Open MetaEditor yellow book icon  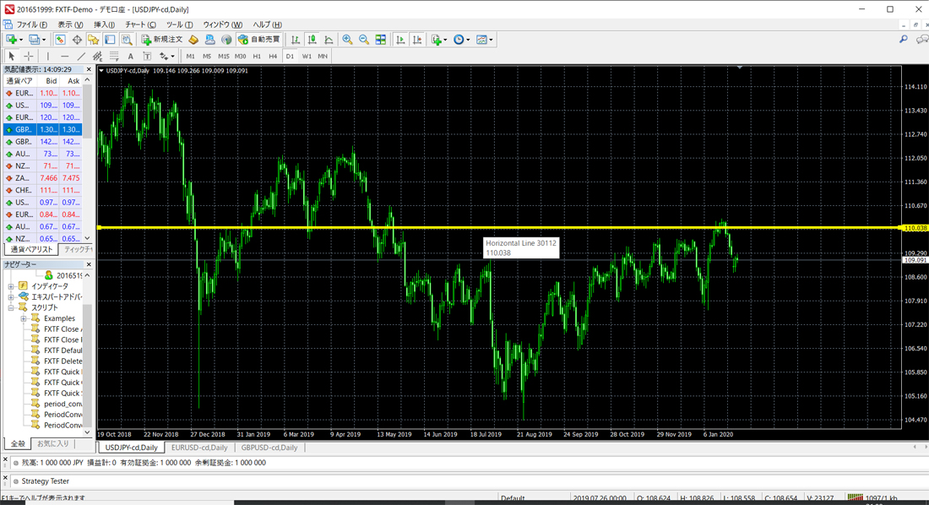tap(193, 40)
